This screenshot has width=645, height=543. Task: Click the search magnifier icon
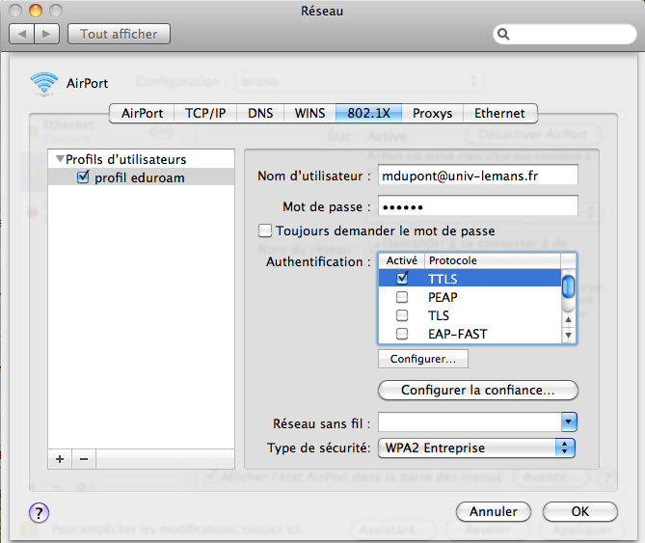click(505, 35)
